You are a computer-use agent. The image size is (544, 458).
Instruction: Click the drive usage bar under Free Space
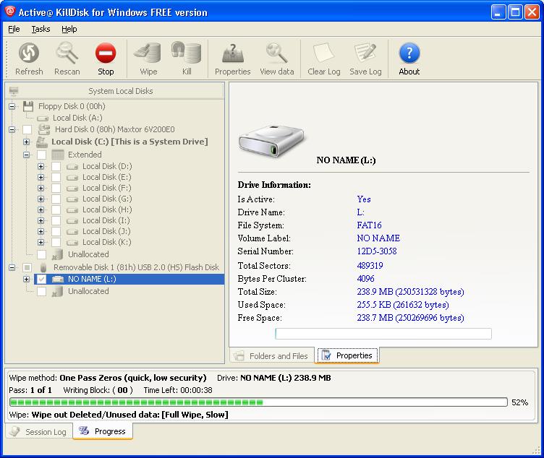point(383,334)
